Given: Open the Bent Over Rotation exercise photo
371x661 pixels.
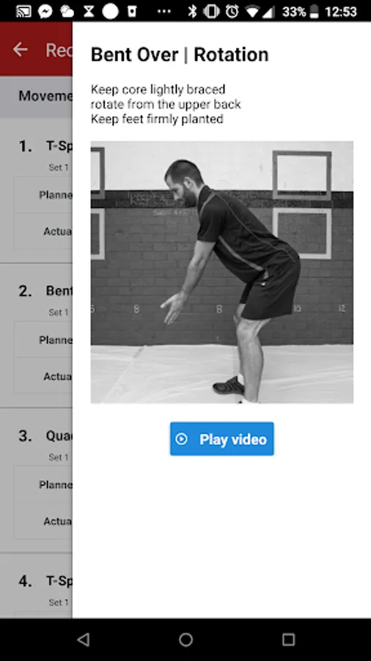Looking at the screenshot, I should click(221, 272).
